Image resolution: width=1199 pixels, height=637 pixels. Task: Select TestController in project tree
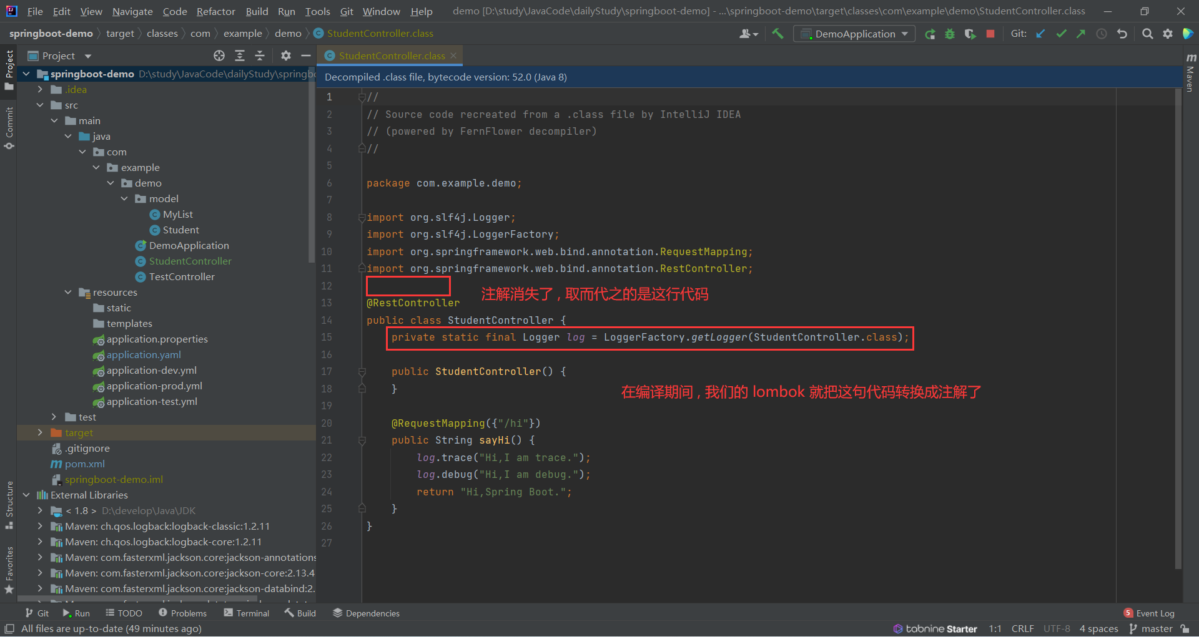coord(182,276)
